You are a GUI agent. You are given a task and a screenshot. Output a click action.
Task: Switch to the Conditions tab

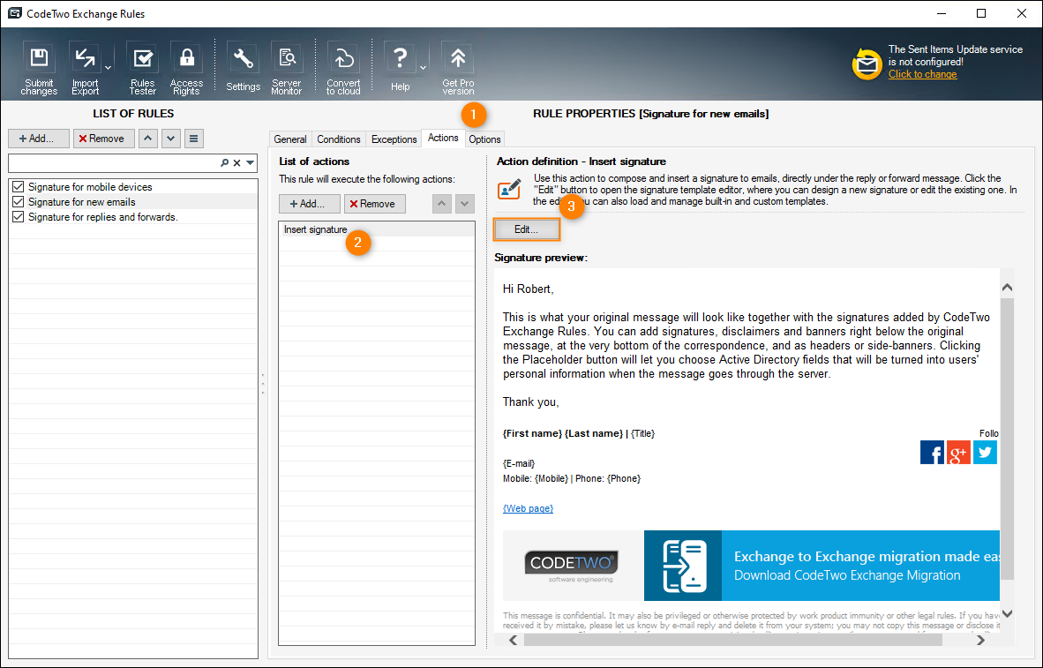coord(339,139)
